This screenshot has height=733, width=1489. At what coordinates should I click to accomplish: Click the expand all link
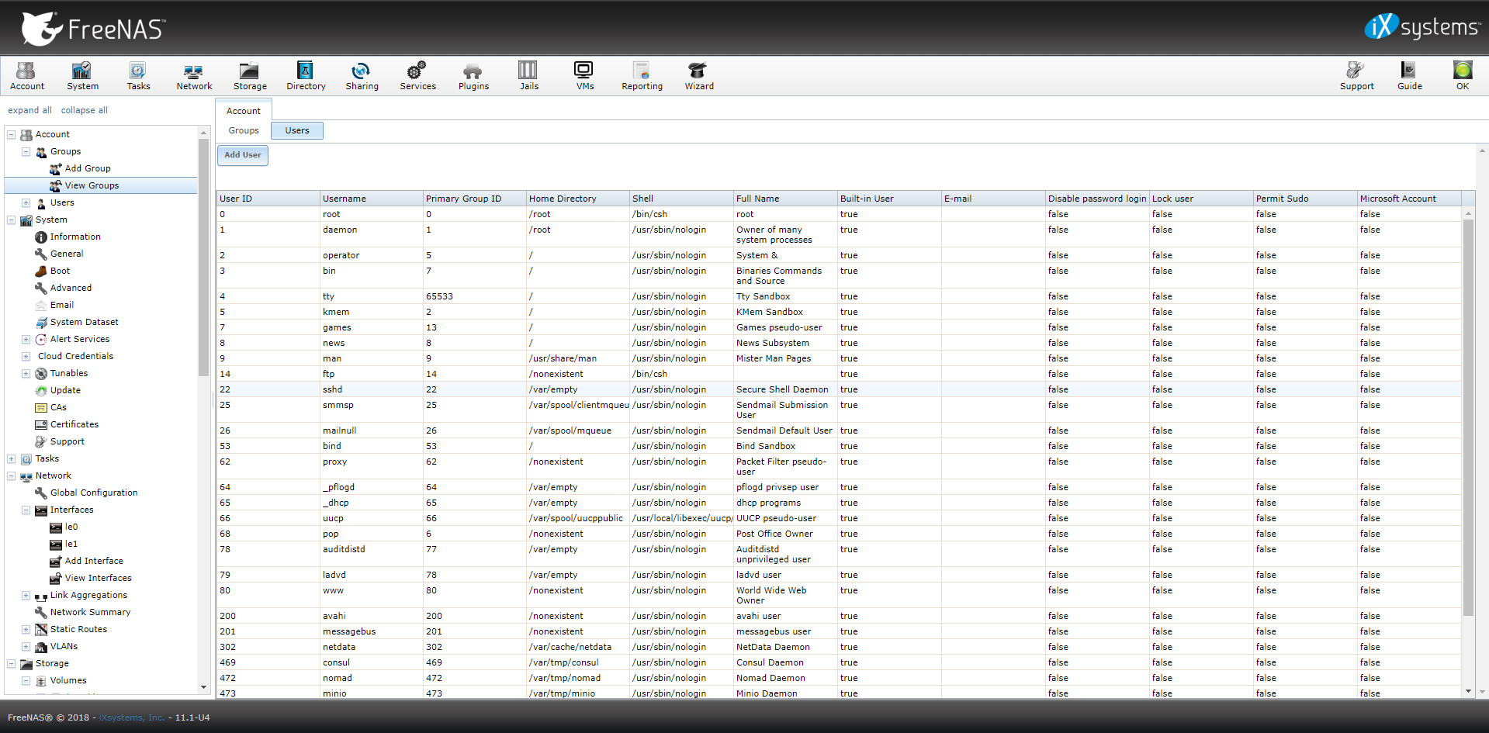(x=29, y=110)
